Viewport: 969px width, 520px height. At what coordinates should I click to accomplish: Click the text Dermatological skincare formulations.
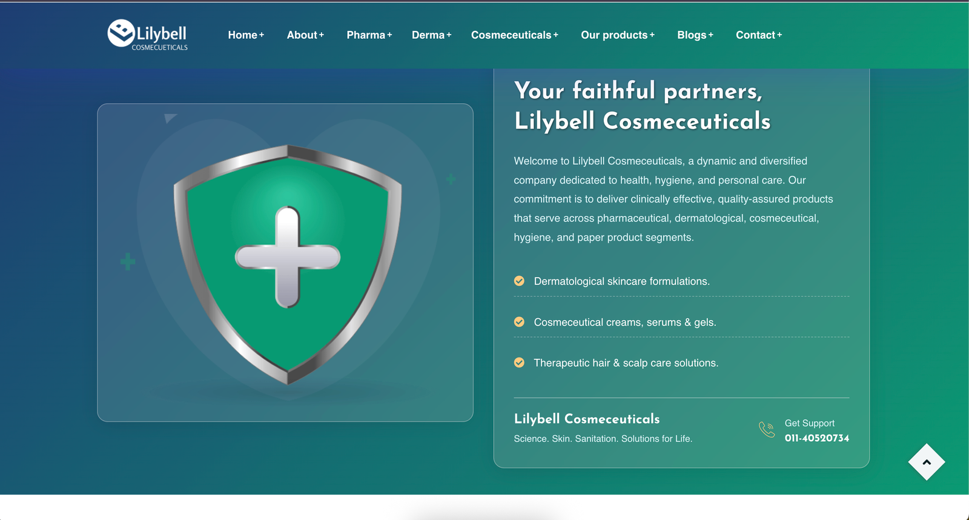pos(622,281)
